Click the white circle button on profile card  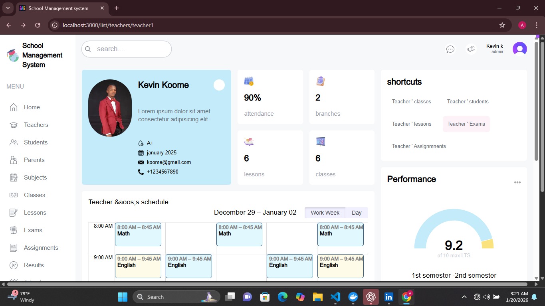(219, 85)
